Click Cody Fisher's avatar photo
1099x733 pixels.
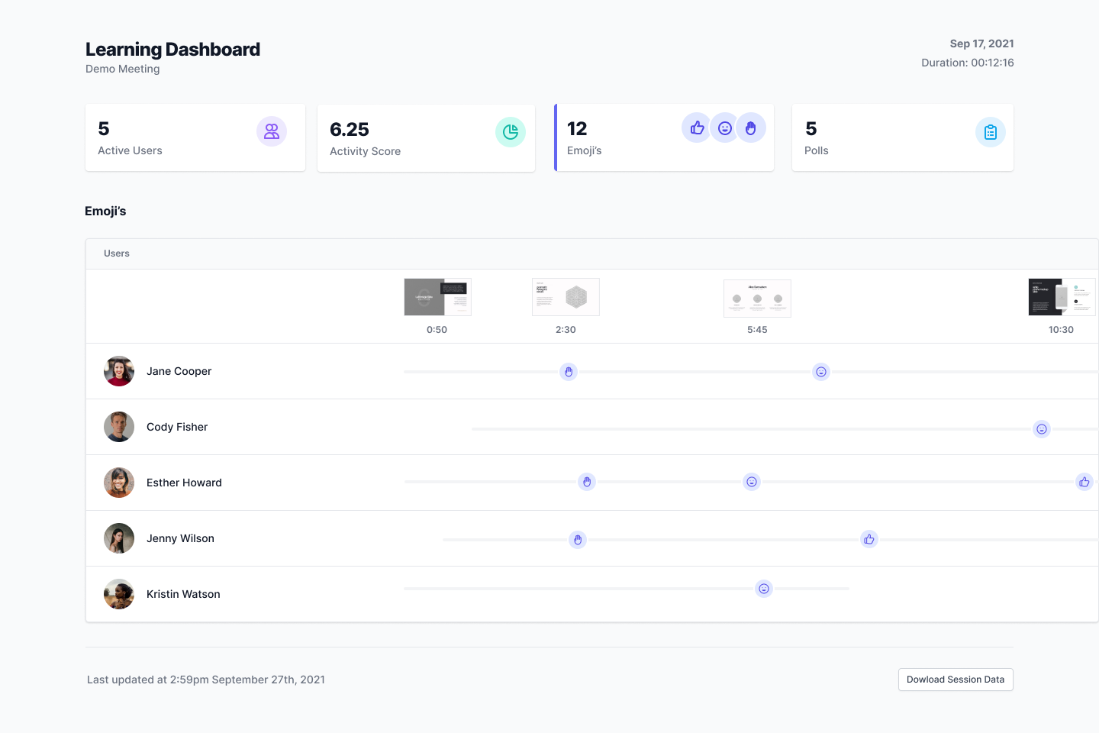[x=119, y=427]
